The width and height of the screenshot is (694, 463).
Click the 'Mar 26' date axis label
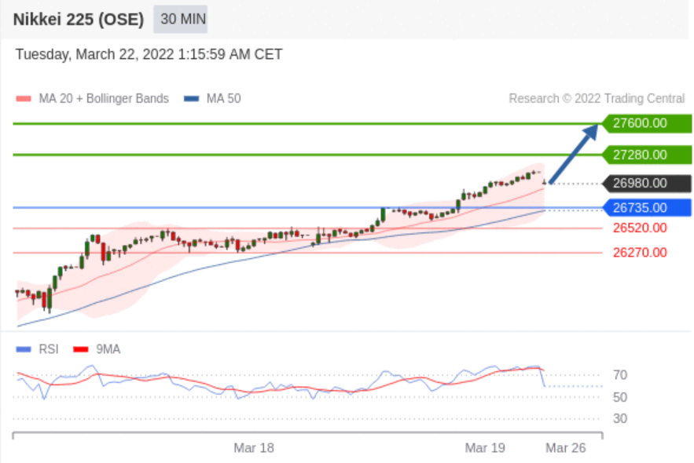pos(566,448)
